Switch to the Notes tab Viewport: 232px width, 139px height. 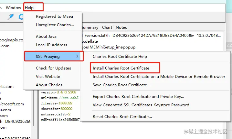(121, 27)
